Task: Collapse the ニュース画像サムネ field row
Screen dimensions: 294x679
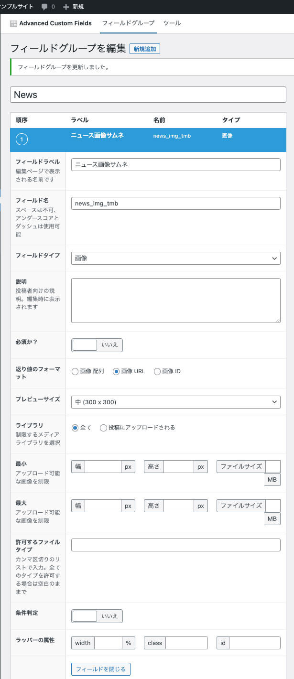Action: pos(97,135)
